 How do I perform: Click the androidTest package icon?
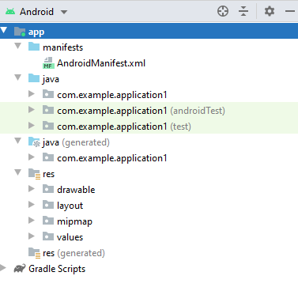tap(48, 110)
